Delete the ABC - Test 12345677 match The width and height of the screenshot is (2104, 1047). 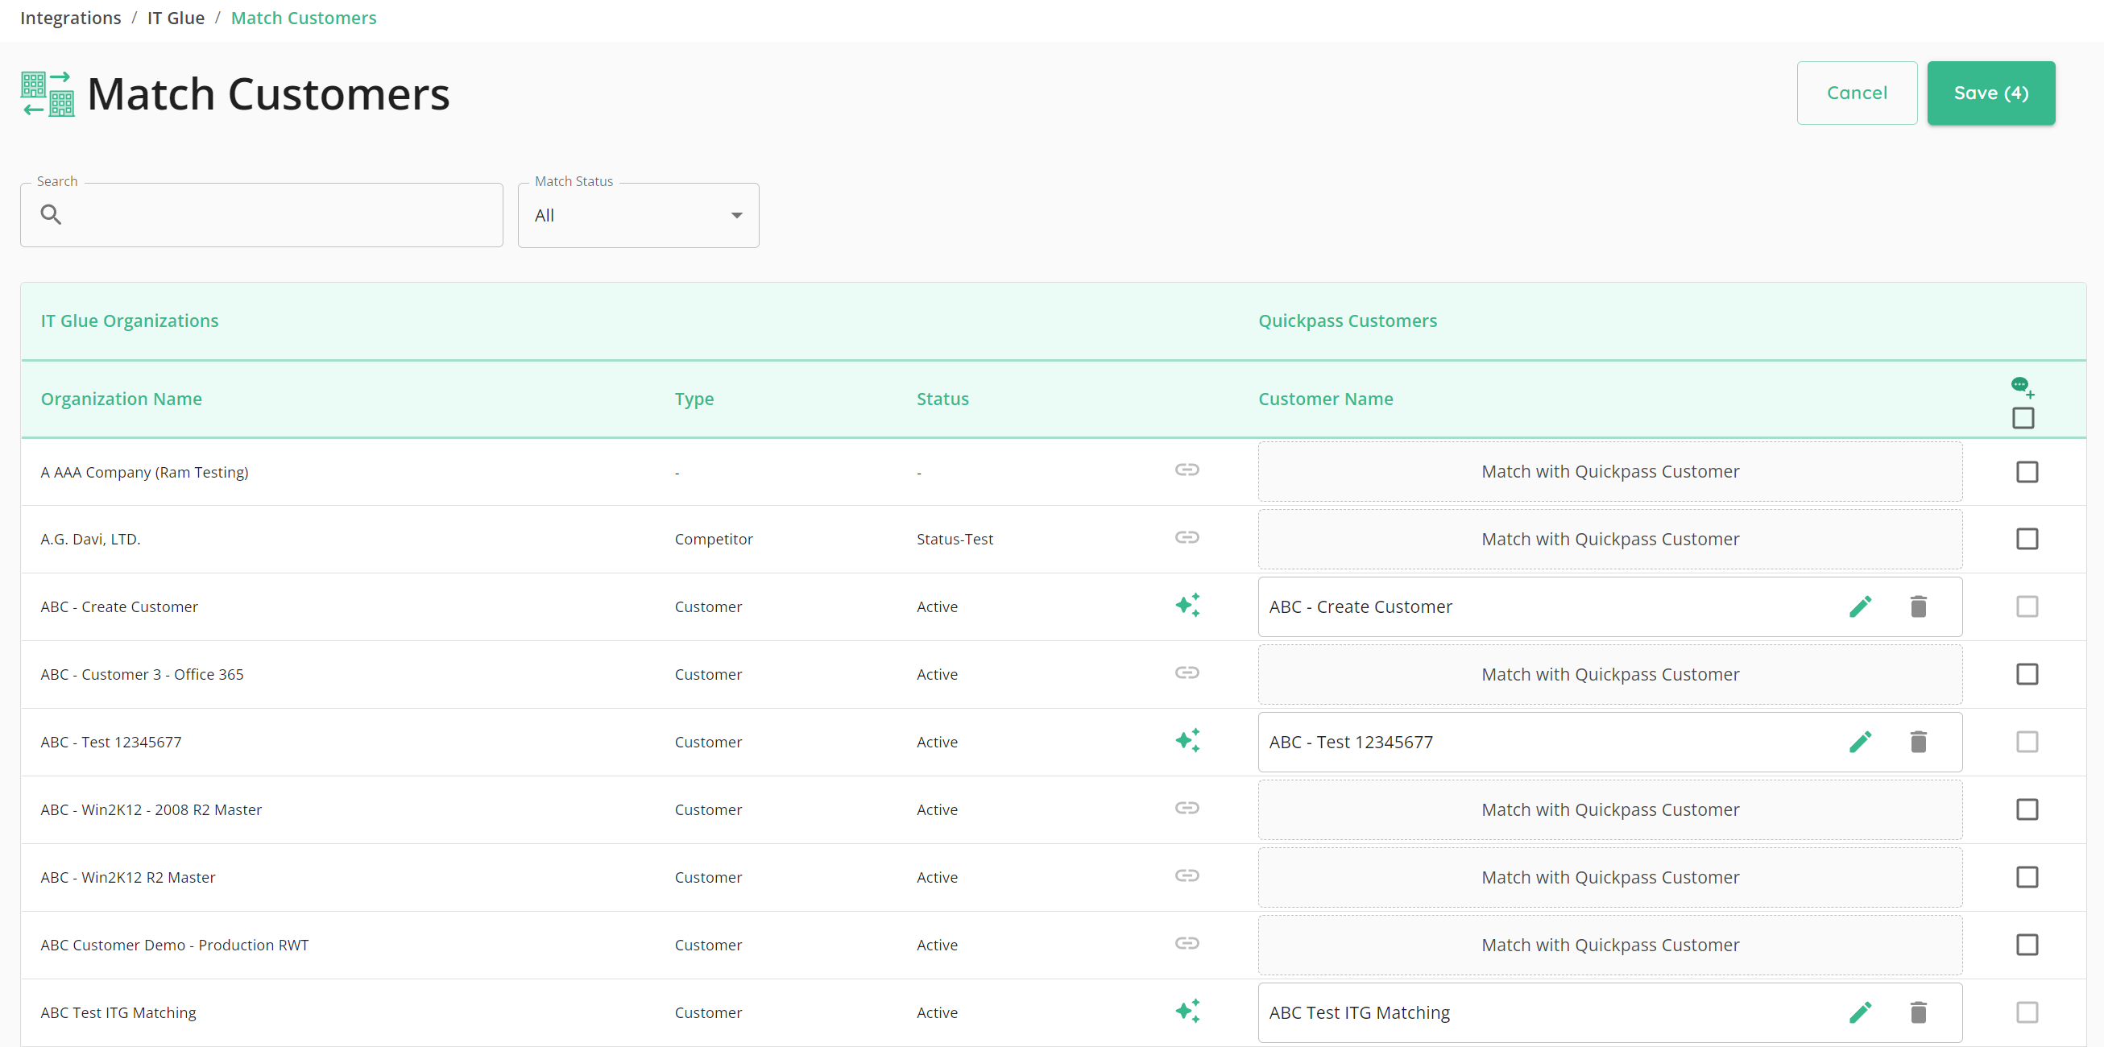[x=1919, y=743]
